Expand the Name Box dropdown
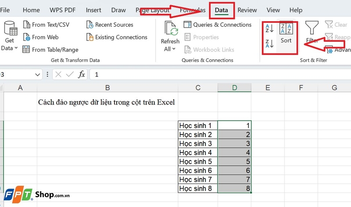 37,75
